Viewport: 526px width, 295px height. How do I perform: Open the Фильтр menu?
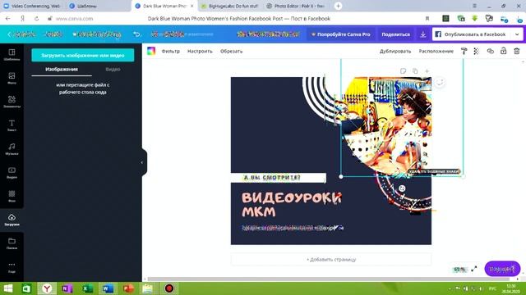click(x=170, y=51)
